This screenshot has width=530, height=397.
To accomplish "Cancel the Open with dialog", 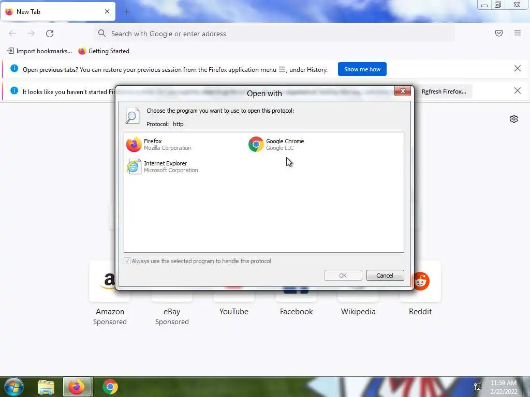I will point(385,276).
